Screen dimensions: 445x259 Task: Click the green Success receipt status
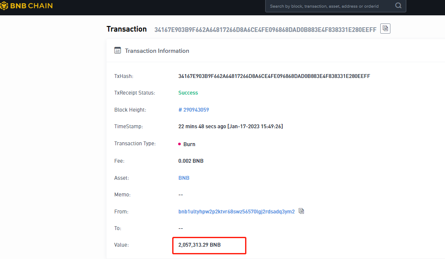(188, 93)
